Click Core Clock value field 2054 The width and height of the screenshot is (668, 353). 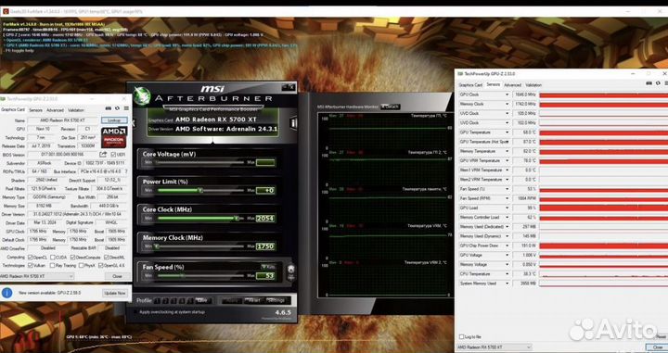point(265,218)
